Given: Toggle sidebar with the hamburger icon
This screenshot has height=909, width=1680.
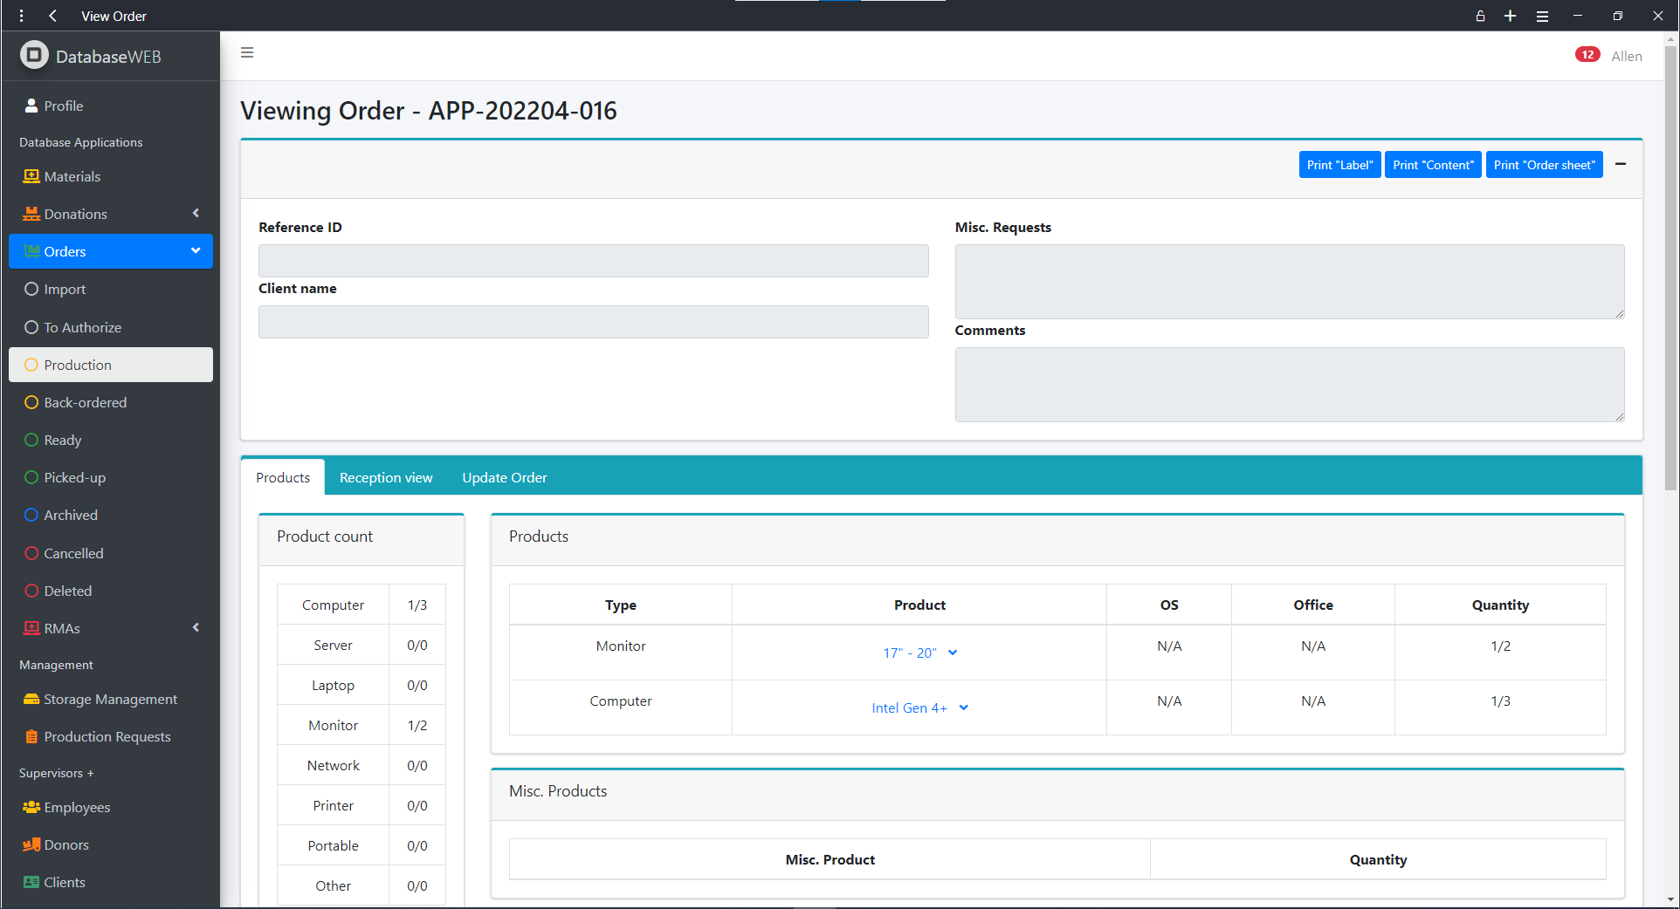Looking at the screenshot, I should click(x=247, y=52).
